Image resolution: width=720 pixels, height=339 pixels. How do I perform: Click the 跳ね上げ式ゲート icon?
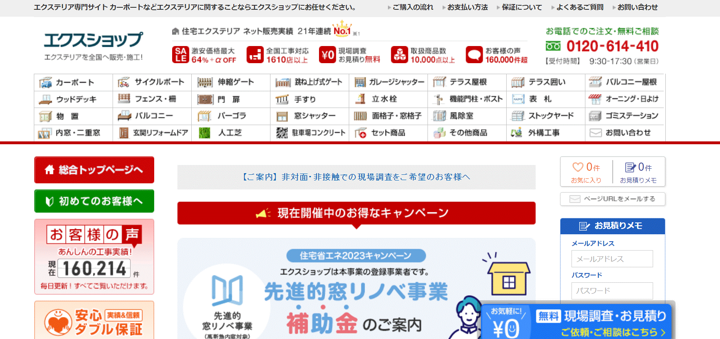283,82
